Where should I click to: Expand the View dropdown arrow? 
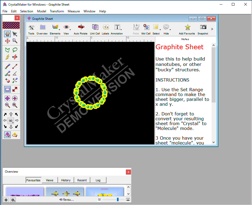point(70,30)
